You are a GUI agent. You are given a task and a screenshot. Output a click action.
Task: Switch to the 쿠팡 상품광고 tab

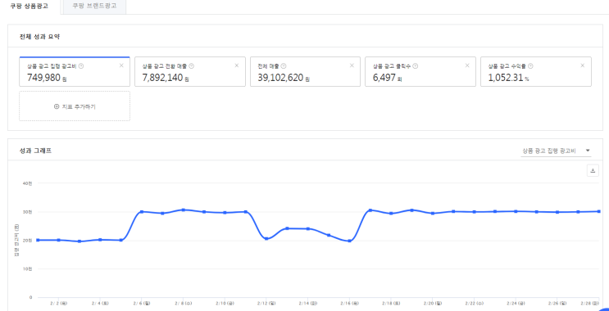point(30,7)
